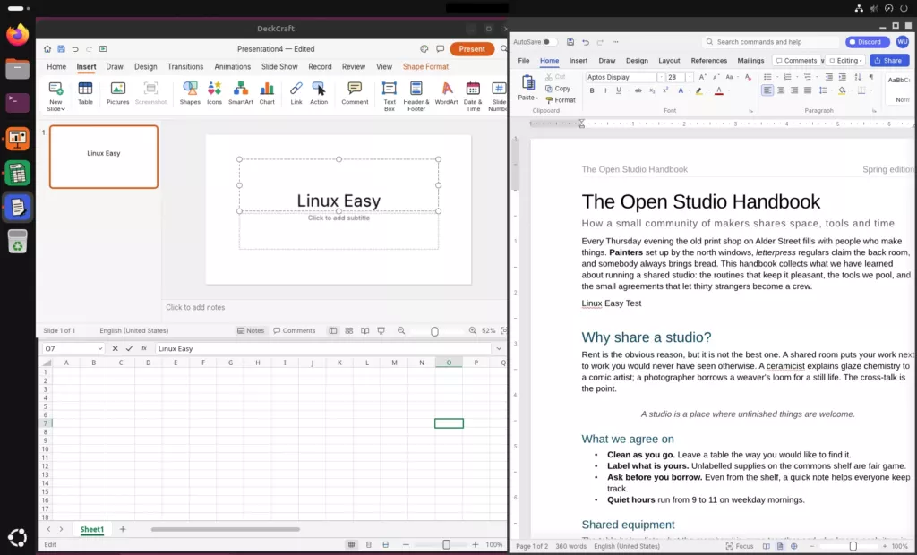917x555 pixels.
Task: Confirm the formula bar entry with checkmark
Action: (129, 348)
